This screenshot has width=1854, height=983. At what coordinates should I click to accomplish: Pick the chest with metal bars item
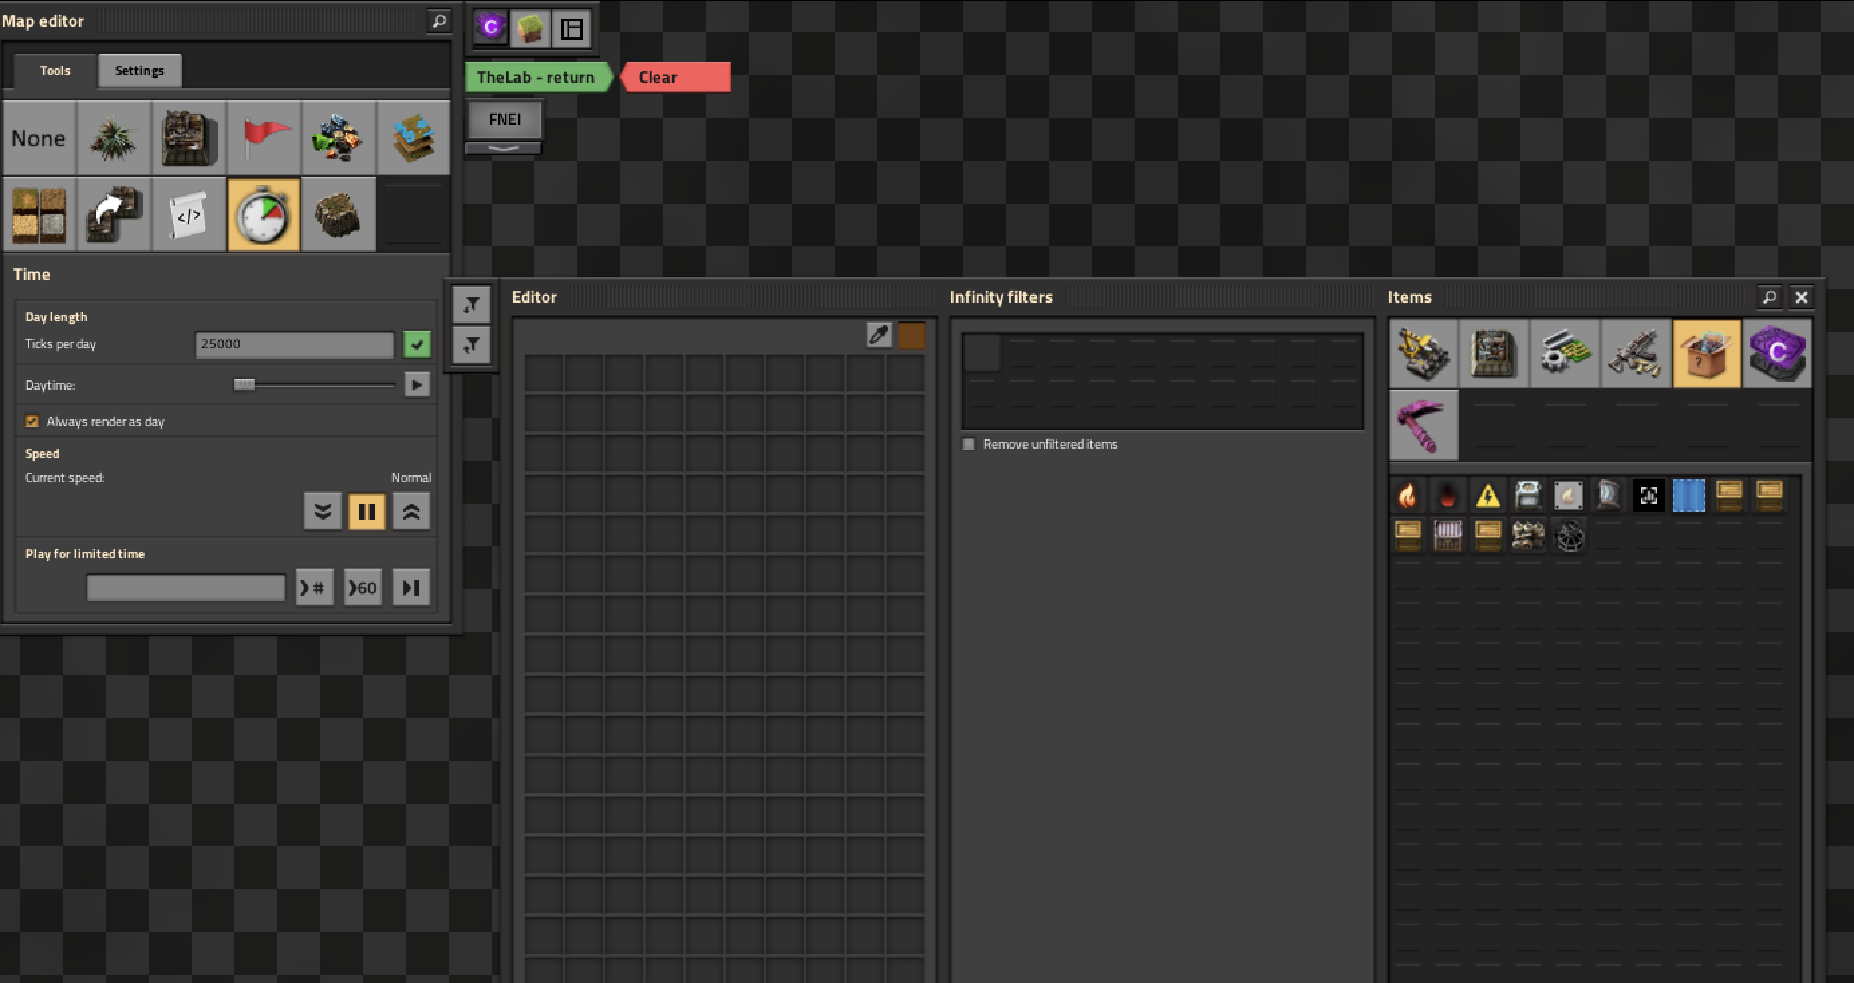tap(1447, 536)
